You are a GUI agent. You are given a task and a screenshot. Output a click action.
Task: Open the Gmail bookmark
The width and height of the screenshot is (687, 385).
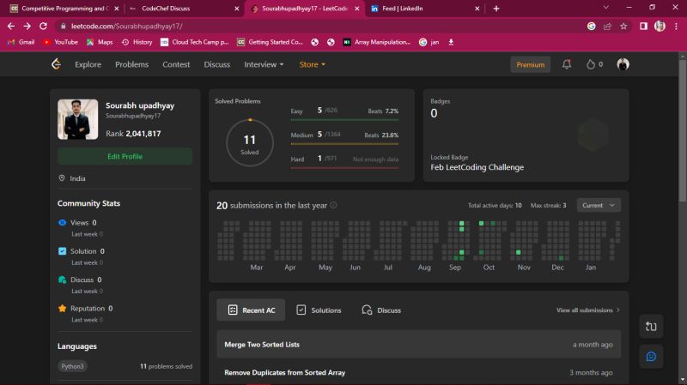pos(21,42)
